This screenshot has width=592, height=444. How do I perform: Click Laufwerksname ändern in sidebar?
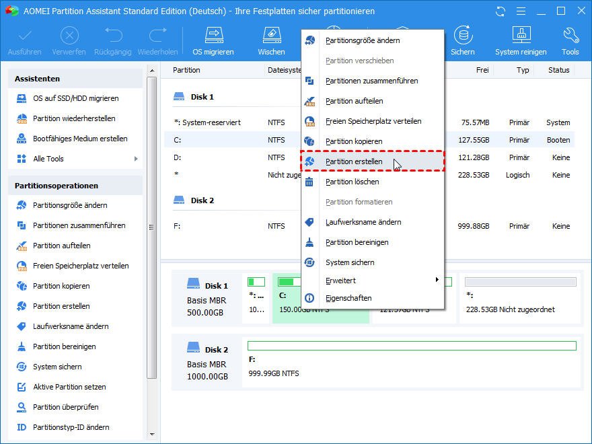(x=71, y=326)
